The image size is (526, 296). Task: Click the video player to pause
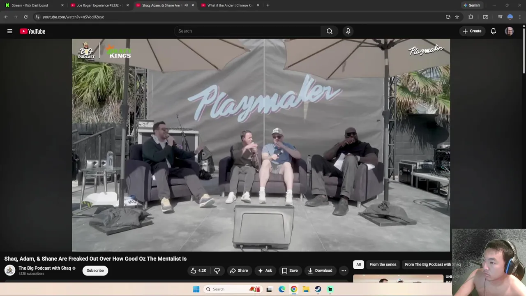[x=261, y=145]
